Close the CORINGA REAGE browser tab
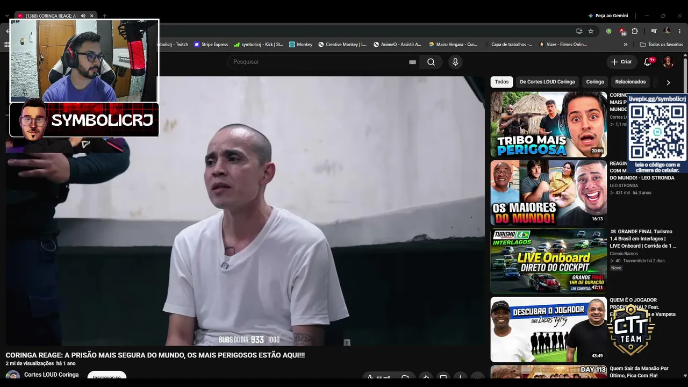The image size is (688, 387). 91,16
